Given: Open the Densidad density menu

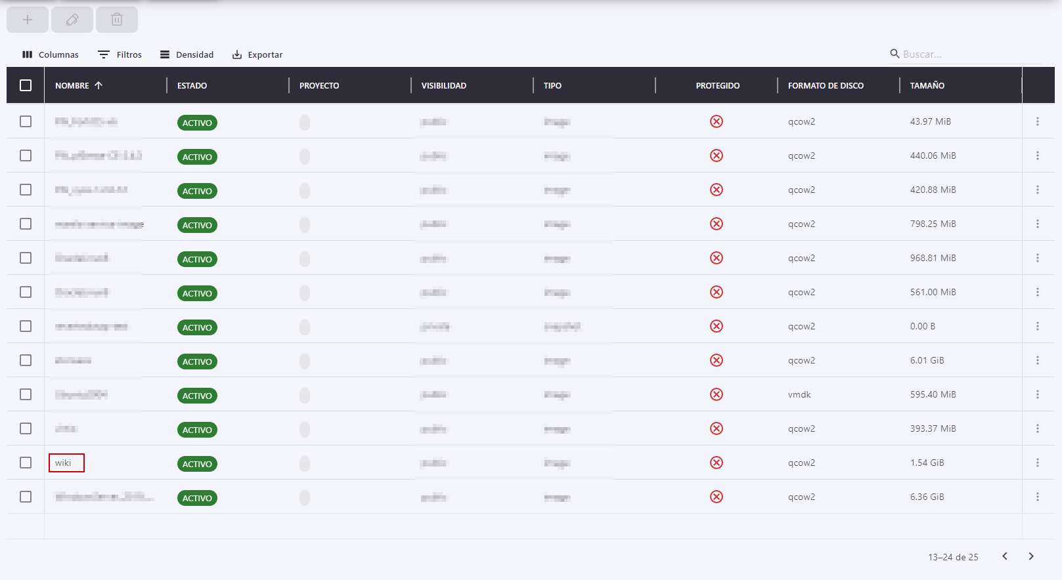Looking at the screenshot, I should click(187, 54).
